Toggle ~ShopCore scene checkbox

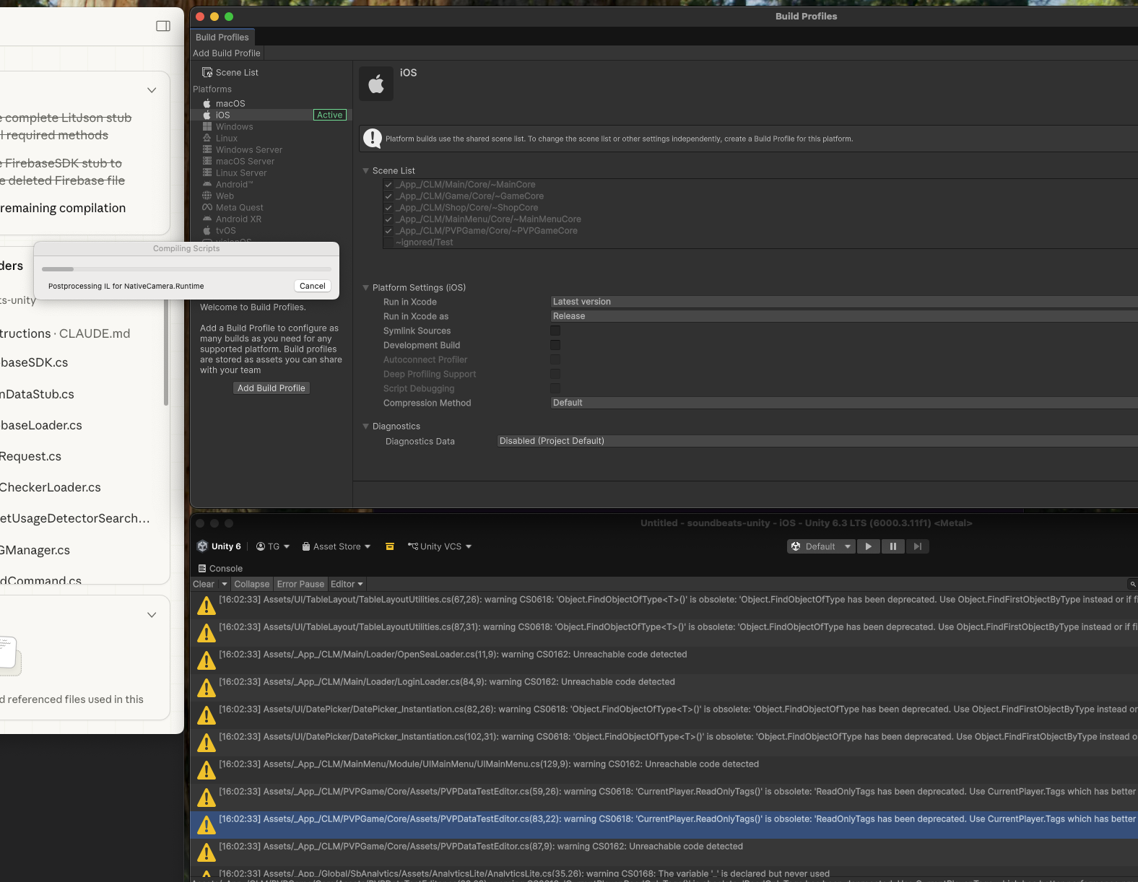point(388,208)
